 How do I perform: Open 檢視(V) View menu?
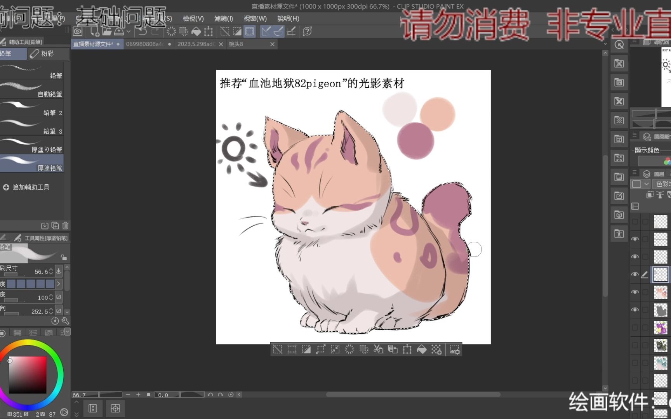pos(193,18)
